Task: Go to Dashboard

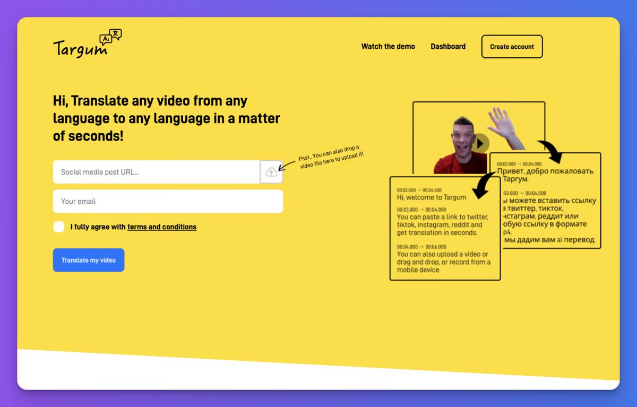Action: [x=448, y=47]
